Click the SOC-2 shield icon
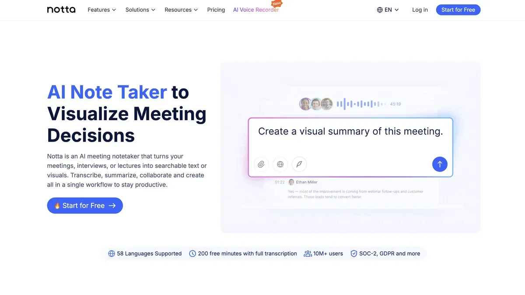This screenshot has width=525, height=295. tap(354, 253)
